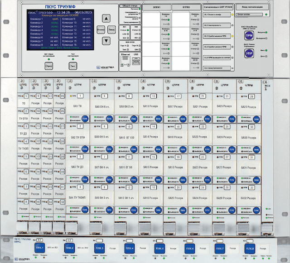Toggle the ПЛК.2 switch button

(69, 249)
